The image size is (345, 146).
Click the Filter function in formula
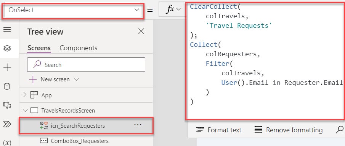point(217,63)
